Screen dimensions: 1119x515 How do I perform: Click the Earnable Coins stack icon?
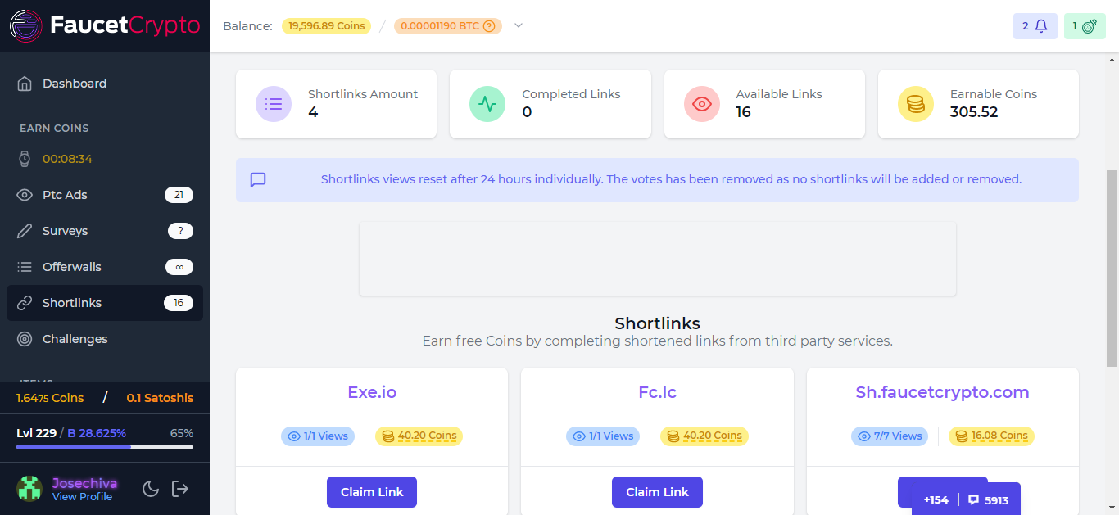(x=915, y=104)
